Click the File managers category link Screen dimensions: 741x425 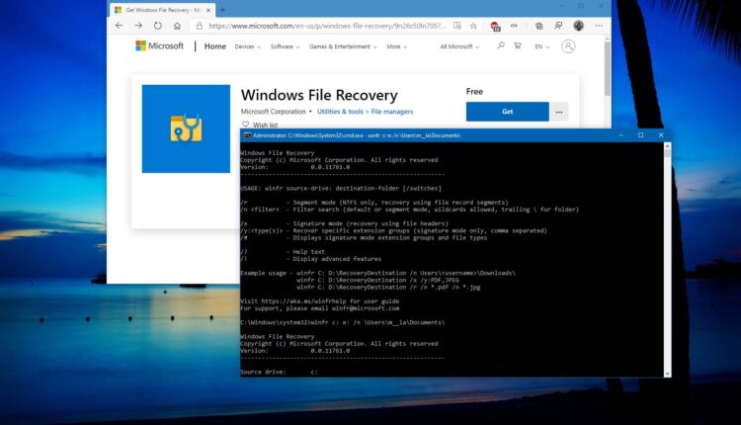(x=391, y=112)
